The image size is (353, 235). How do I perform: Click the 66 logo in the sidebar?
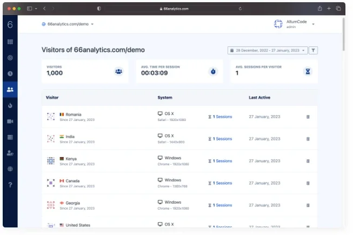[x=10, y=24]
